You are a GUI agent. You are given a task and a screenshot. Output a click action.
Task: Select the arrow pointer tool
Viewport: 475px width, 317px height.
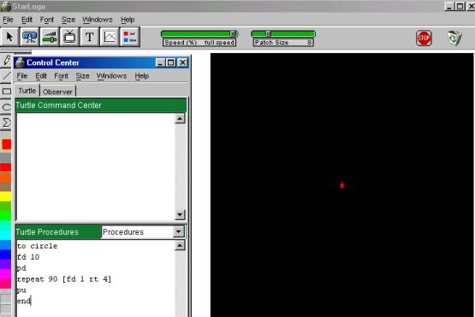(10, 37)
